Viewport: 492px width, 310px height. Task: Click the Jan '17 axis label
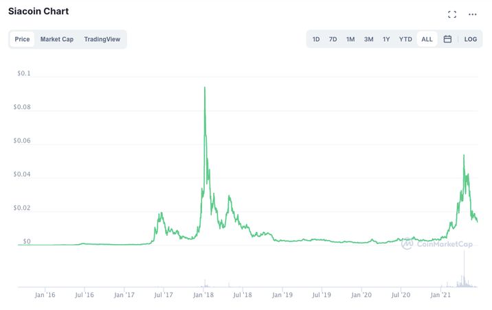[124, 295]
